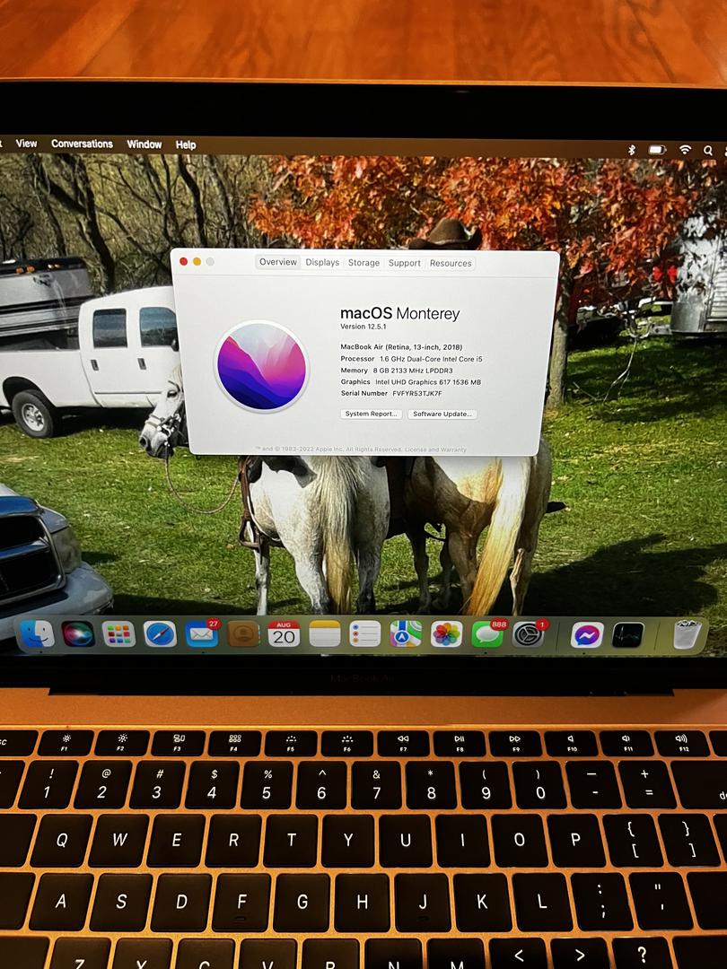Click "Intel UHD Graphics 617 1536 MB" value
Screen dimensions: 727x969
(428, 382)
